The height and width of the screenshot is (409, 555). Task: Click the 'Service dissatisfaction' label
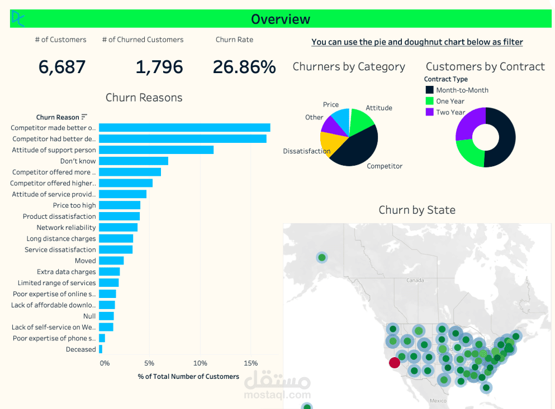click(x=60, y=249)
